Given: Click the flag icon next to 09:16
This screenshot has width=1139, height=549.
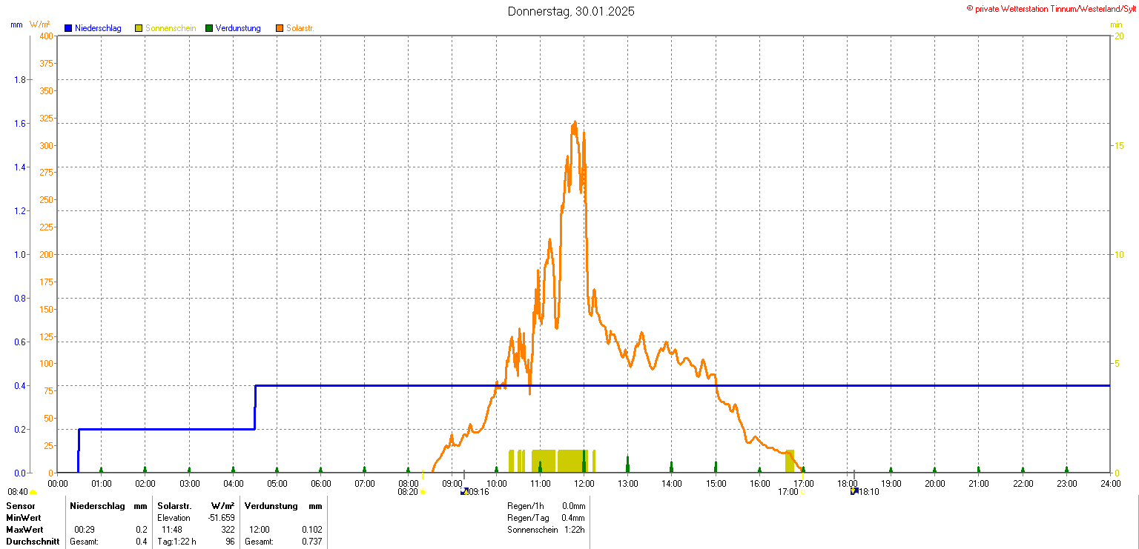Looking at the screenshot, I should [x=464, y=491].
